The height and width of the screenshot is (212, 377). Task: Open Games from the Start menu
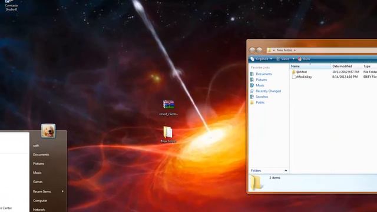point(38,182)
